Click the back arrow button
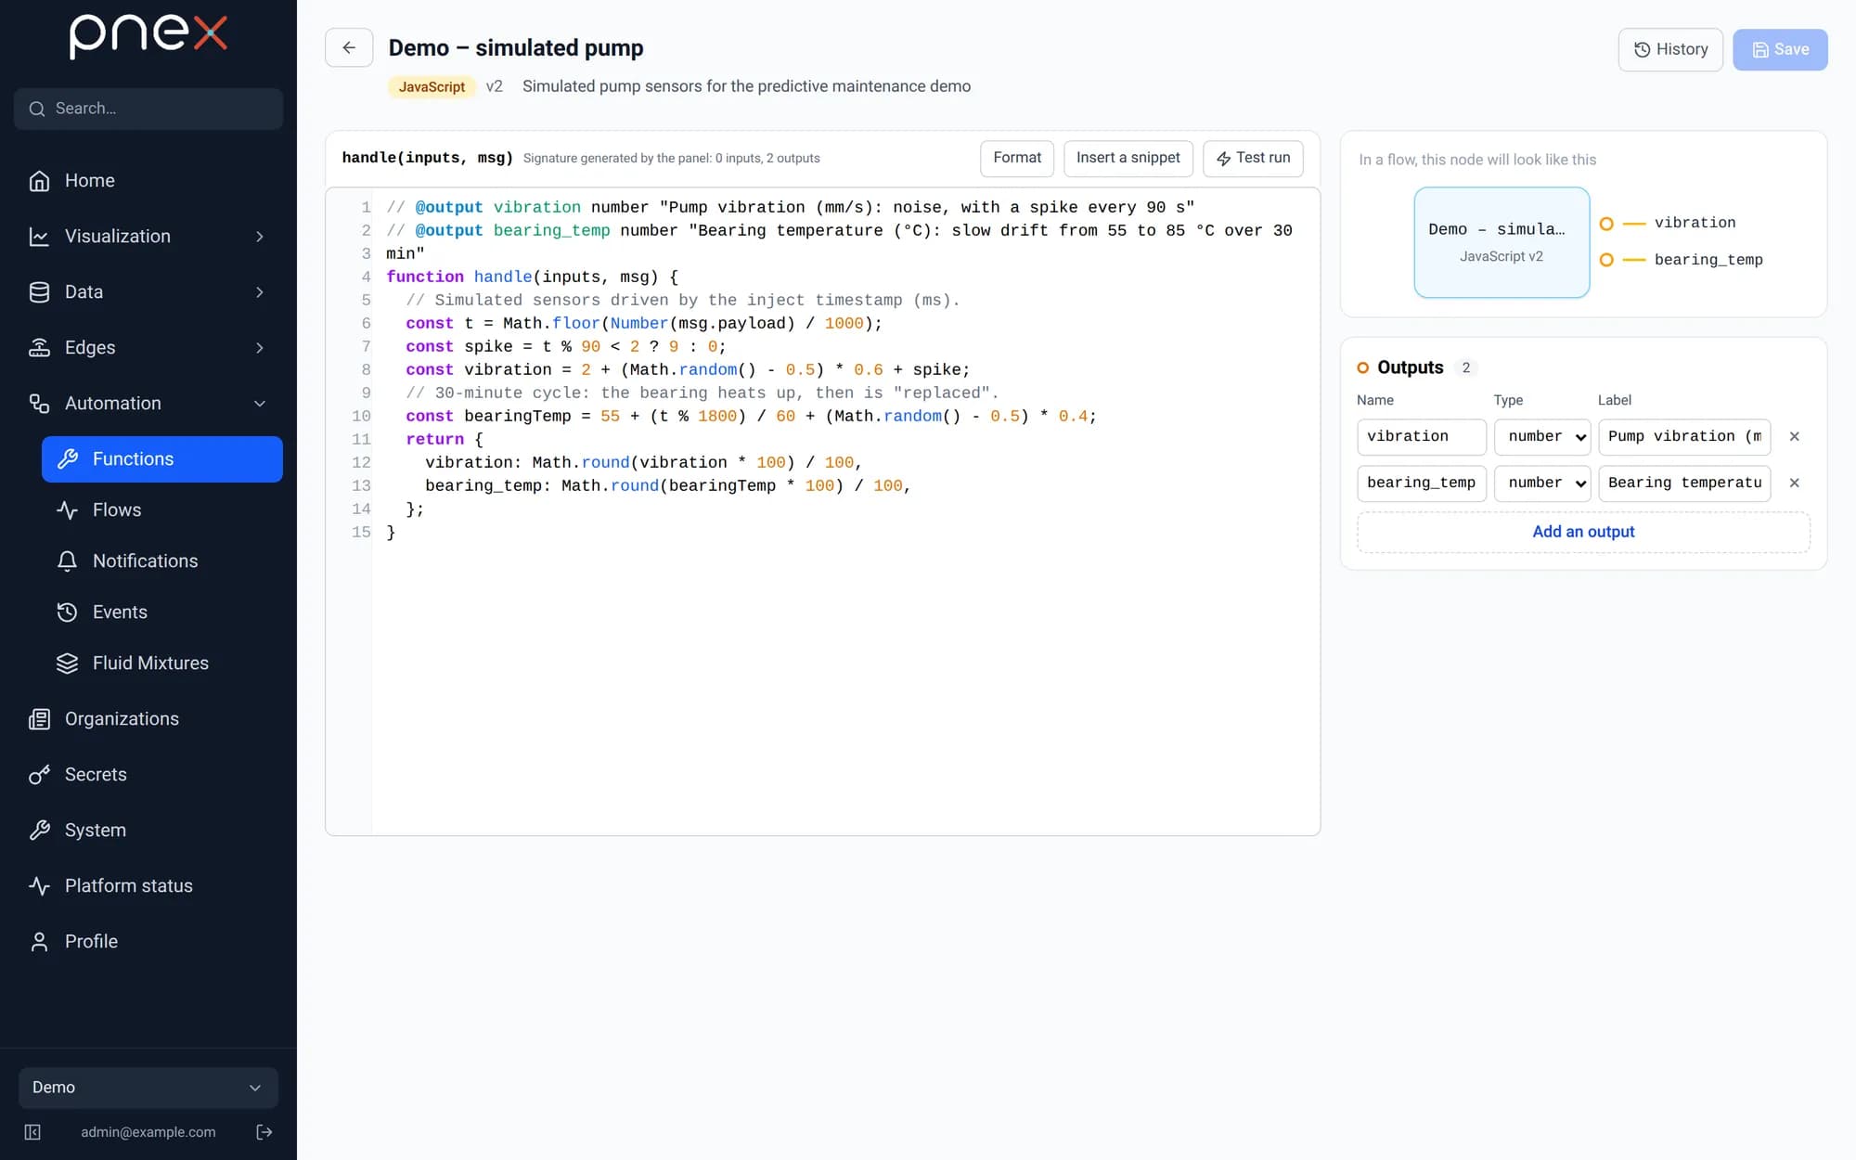The image size is (1856, 1160). (349, 47)
